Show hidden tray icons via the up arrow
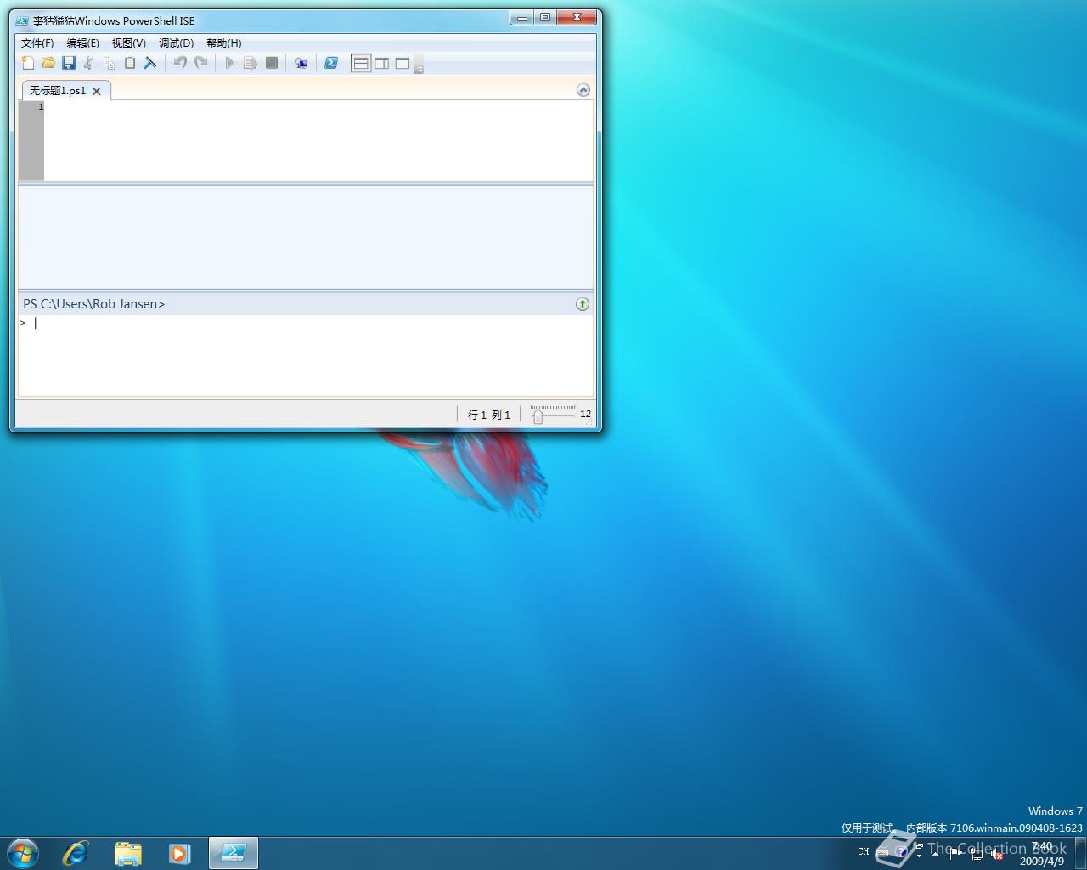 pyautogui.click(x=935, y=853)
